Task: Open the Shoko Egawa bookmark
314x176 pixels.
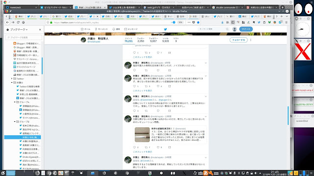Action: tap(29, 157)
